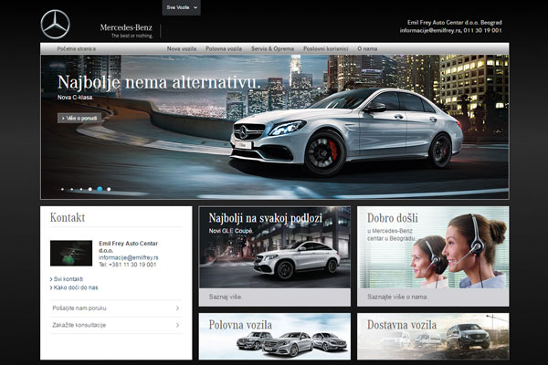Expand Zakažite konsultacije row
Screen dimensions: 548x365
(x=116, y=325)
